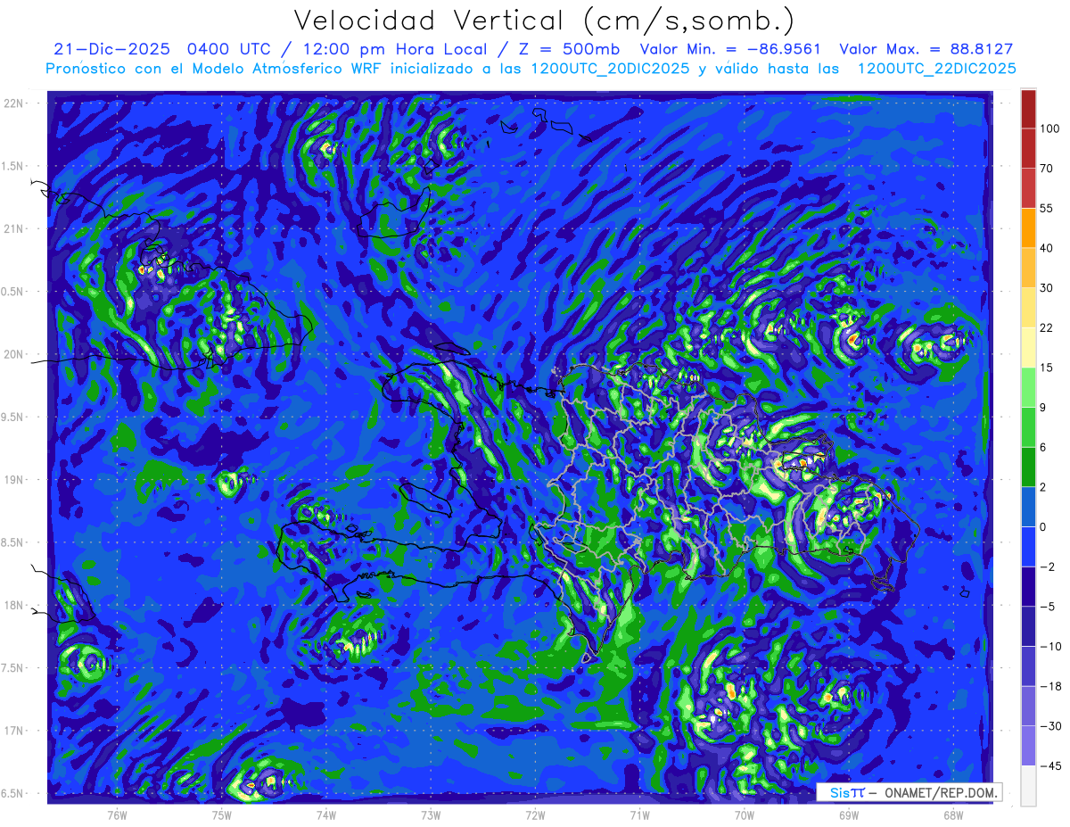Click the "6.5N" latitude label
The height and width of the screenshot is (827, 1070).
pos(13,793)
